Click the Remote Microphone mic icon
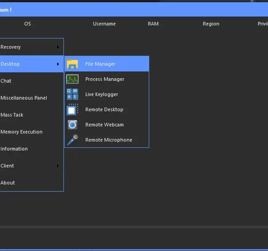This screenshot has height=251, width=268. pyautogui.click(x=72, y=140)
